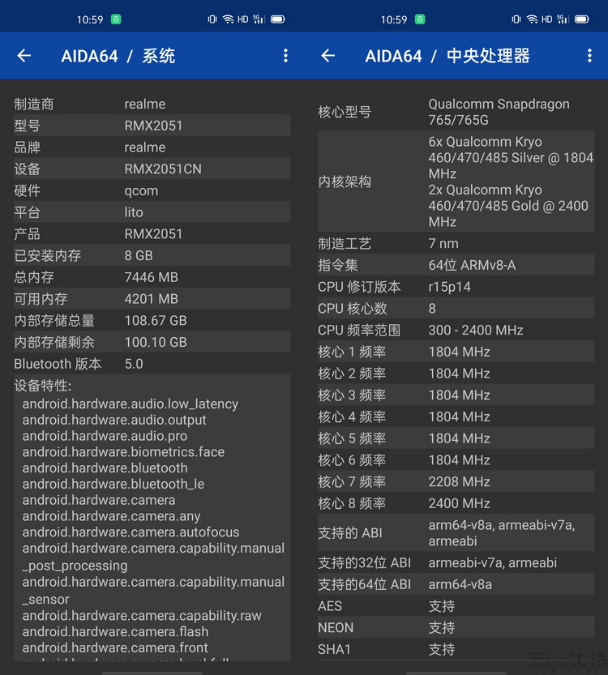Tap android.hardware.camera.autofocus feature line
The image size is (608, 675).
(131, 532)
